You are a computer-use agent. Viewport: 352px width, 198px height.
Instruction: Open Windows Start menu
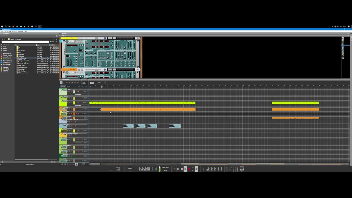coord(2,26)
